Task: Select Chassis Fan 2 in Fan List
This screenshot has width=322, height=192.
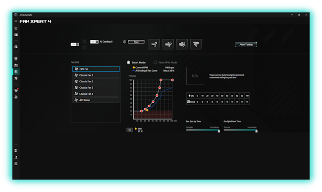Action: tap(96, 81)
